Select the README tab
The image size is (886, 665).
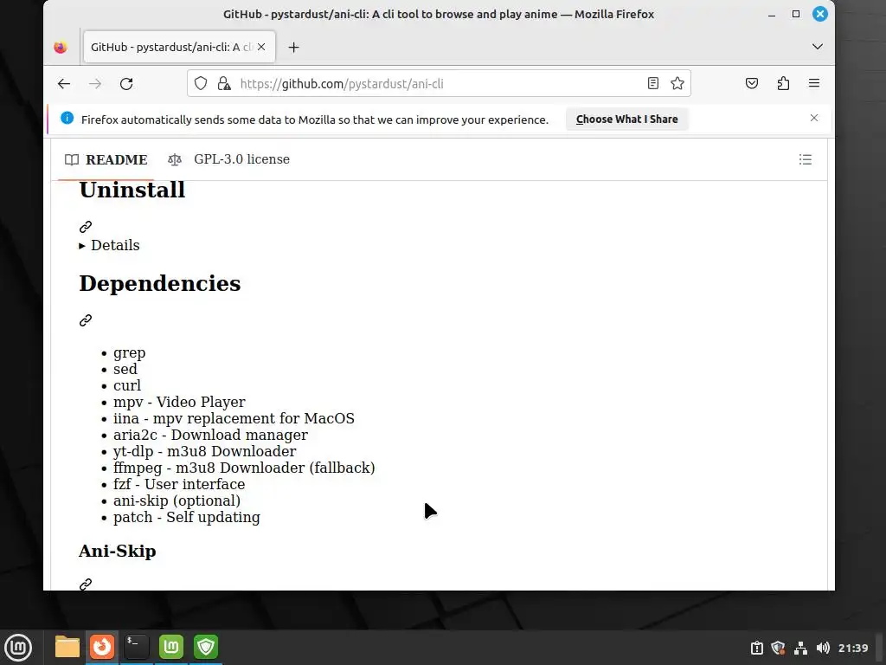(x=106, y=159)
